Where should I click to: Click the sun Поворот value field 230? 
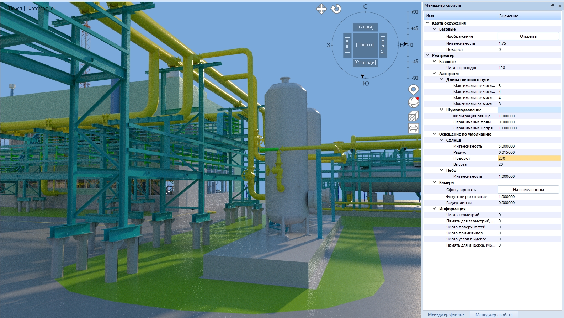529,158
